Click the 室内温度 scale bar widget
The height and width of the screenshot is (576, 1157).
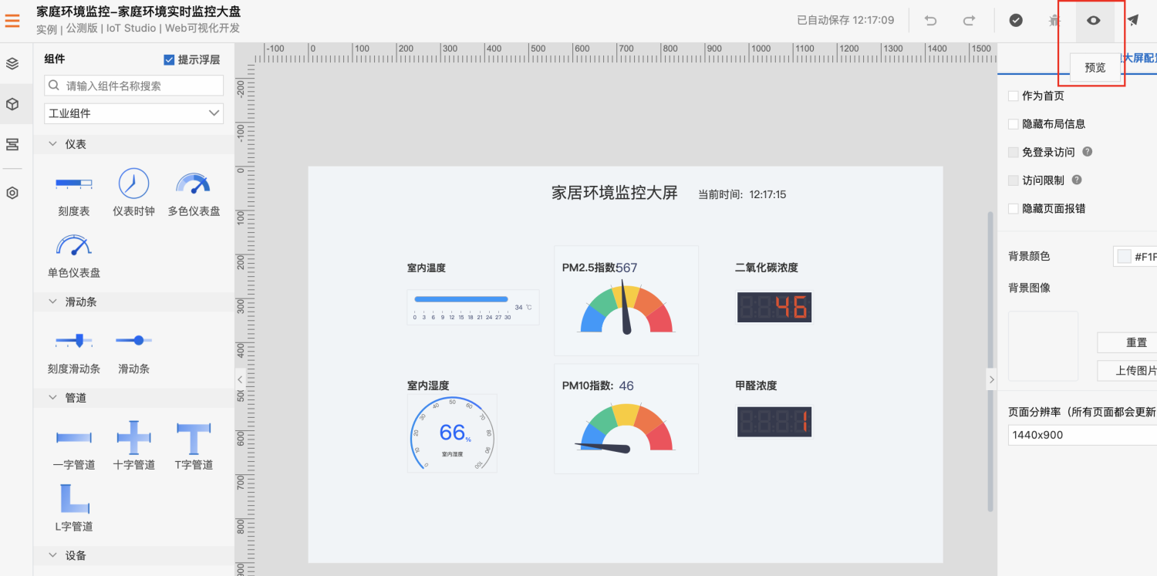click(x=473, y=307)
